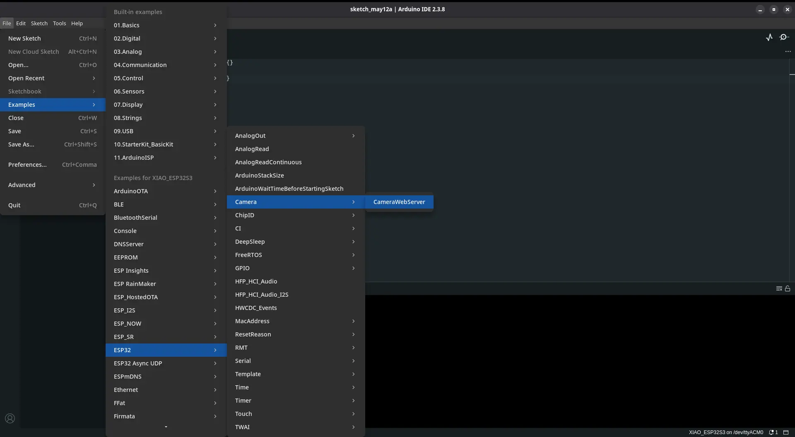The image size is (795, 437).
Task: Expand 04.Communication examples
Action: coord(166,65)
